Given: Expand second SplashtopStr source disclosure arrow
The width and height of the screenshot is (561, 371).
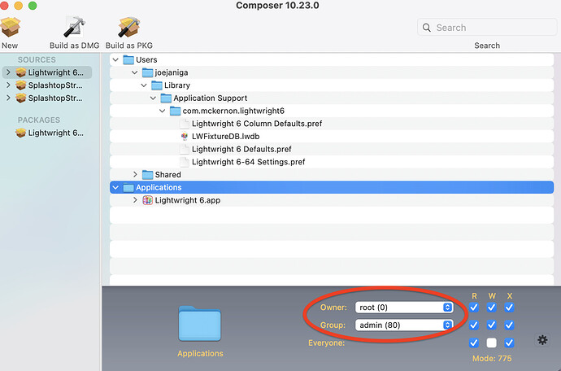Looking at the screenshot, I should (x=8, y=98).
